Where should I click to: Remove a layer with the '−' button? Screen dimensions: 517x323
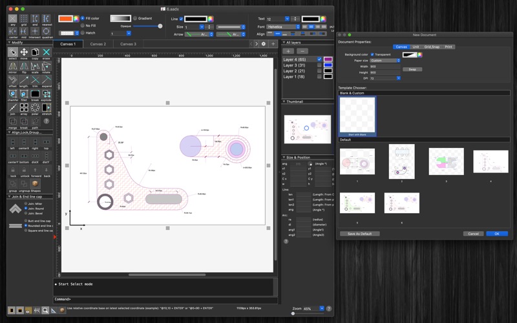(x=302, y=51)
